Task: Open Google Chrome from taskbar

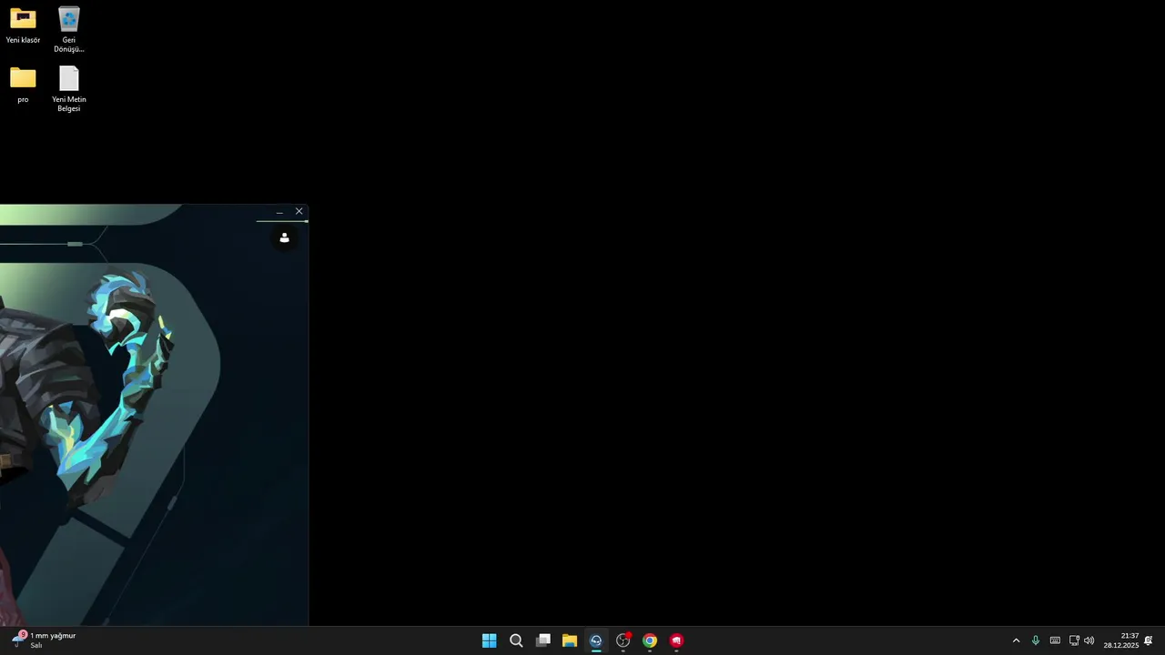Action: point(650,640)
